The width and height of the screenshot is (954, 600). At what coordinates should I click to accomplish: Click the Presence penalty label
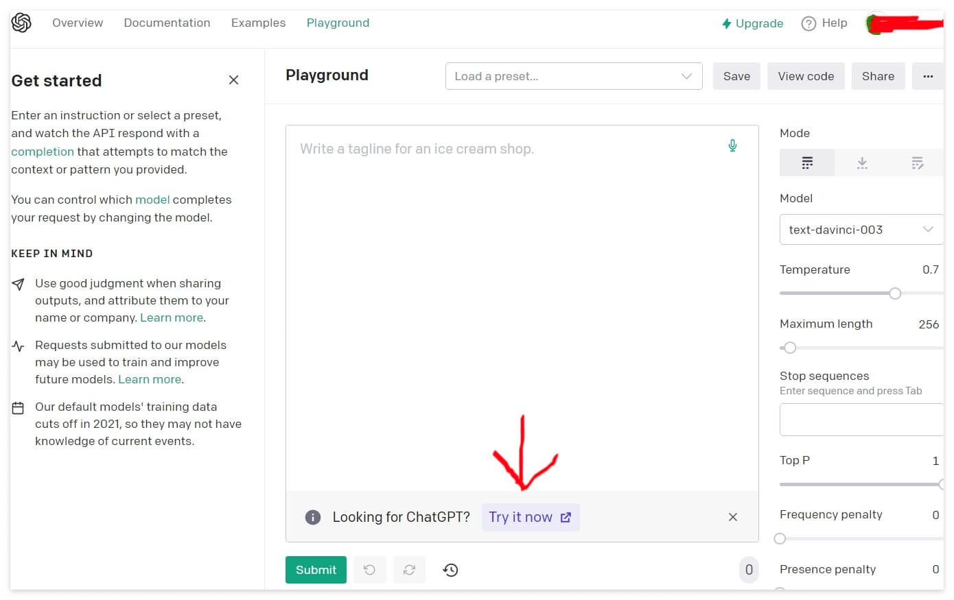pyautogui.click(x=828, y=569)
